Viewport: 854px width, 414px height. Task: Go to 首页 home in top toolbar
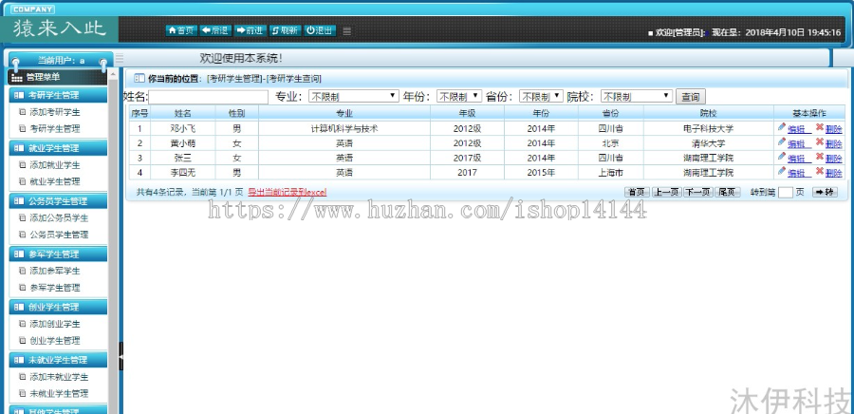pyautogui.click(x=181, y=30)
